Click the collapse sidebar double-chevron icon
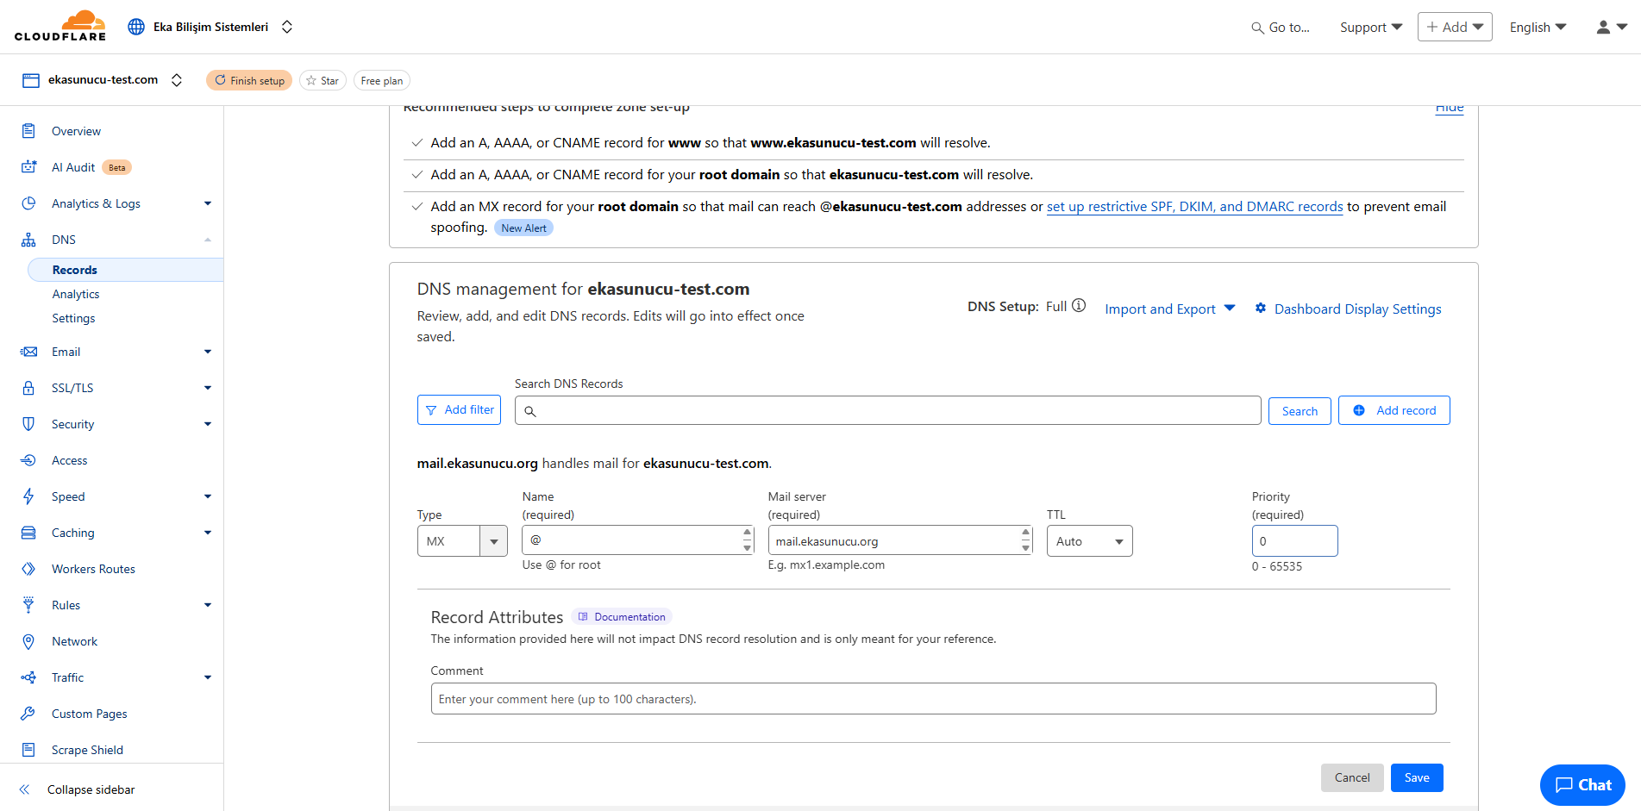The height and width of the screenshot is (811, 1641). click(x=24, y=789)
